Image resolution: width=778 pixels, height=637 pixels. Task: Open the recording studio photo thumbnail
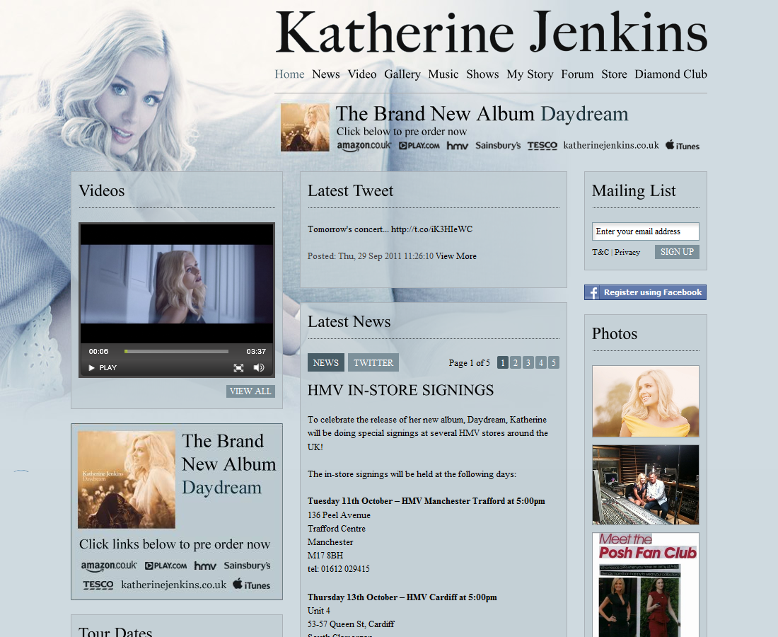click(x=646, y=485)
